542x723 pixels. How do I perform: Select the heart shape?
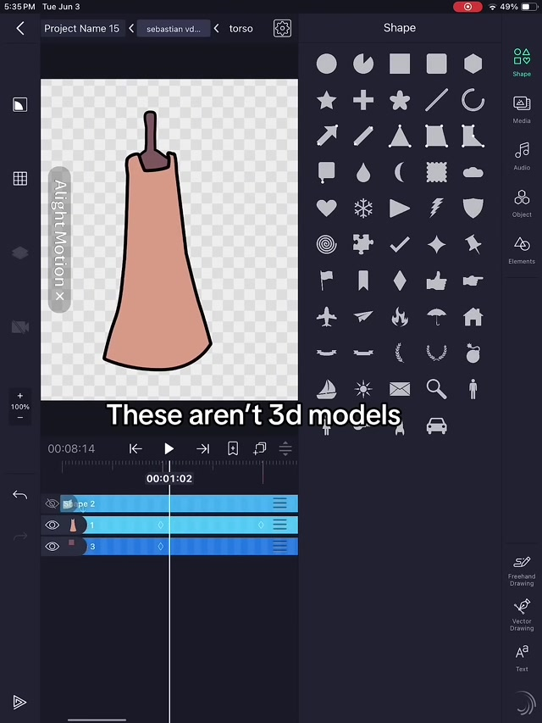pos(326,209)
